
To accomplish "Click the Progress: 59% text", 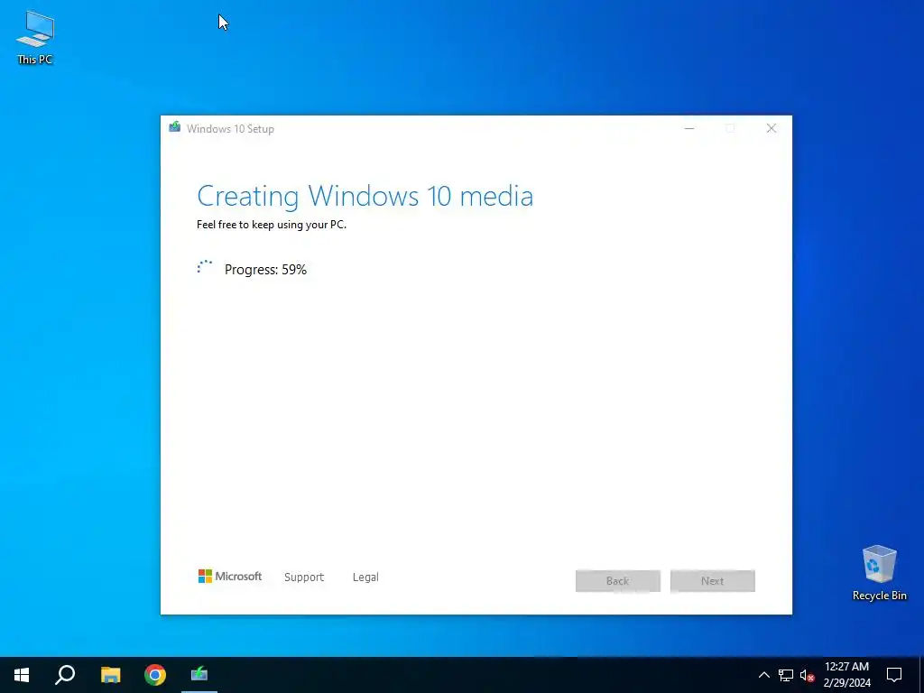I will [x=266, y=269].
